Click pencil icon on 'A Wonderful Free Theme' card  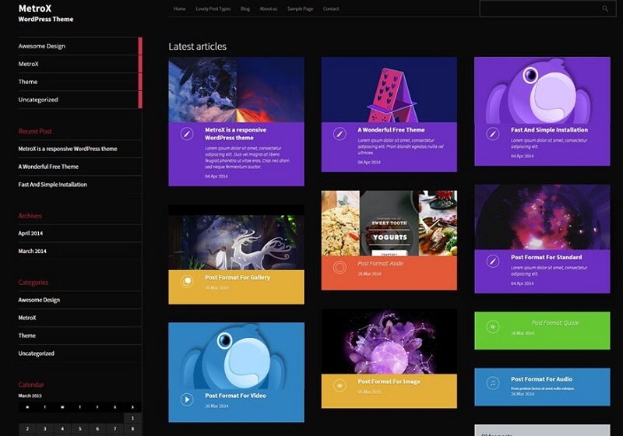(x=340, y=133)
